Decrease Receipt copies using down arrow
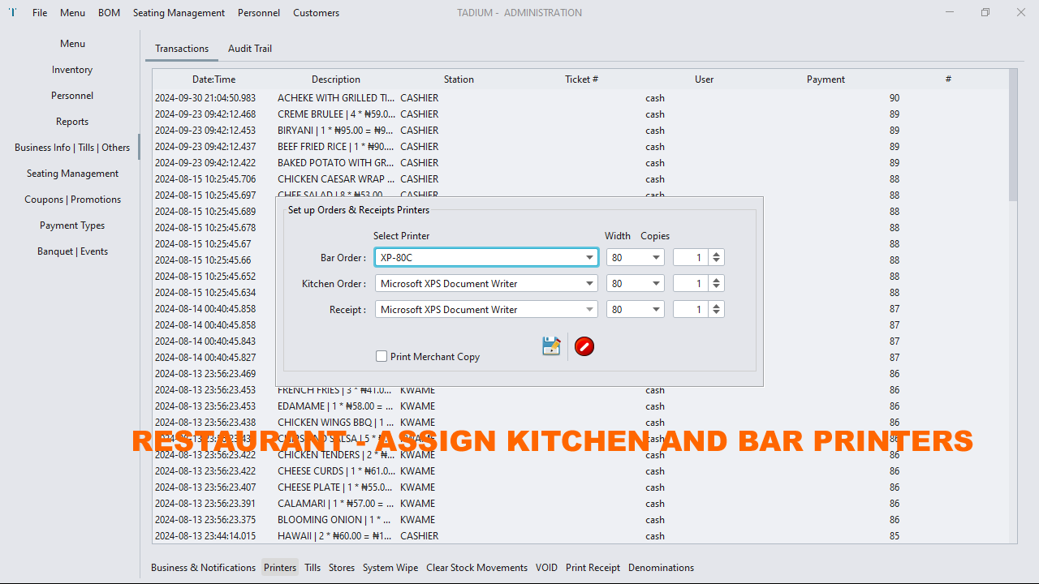1039x584 pixels. point(716,313)
